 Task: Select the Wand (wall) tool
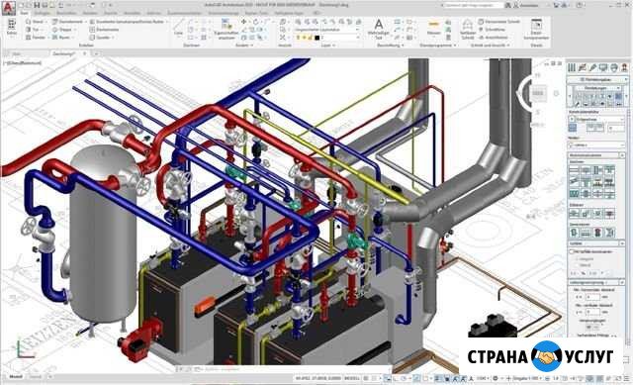35,22
